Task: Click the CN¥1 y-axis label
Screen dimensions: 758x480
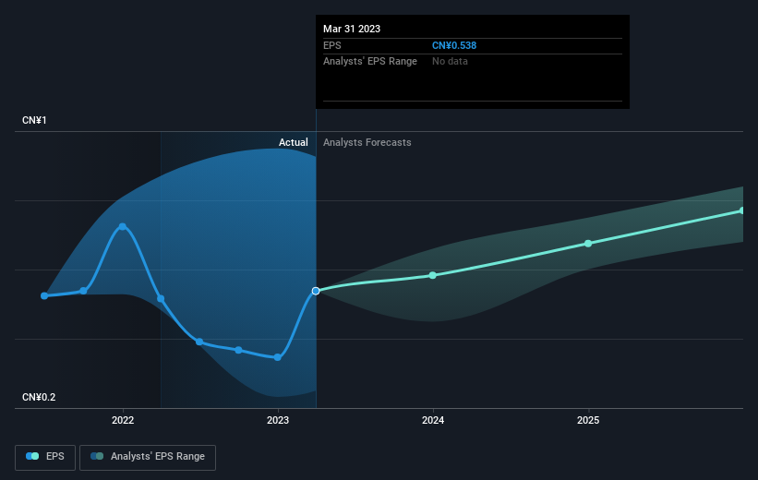Action: click(x=34, y=120)
